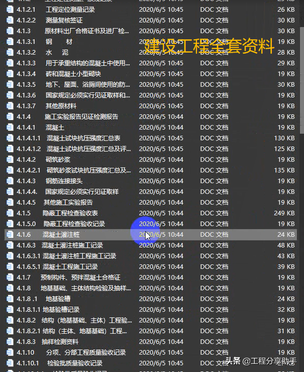The height and width of the screenshot is (372, 304).
Task: Click the document icon for file 4.1.4.3
Action: point(10,181)
